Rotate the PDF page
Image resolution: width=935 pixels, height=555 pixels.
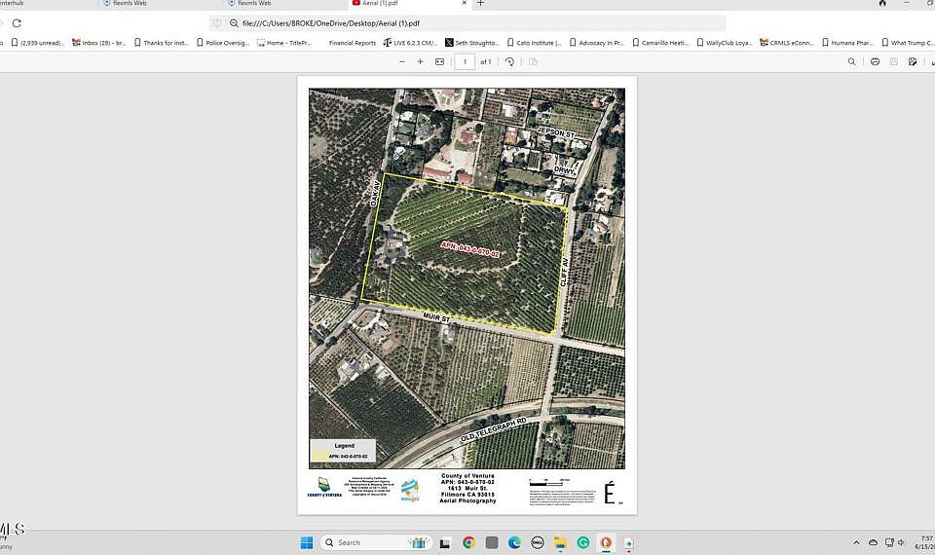click(x=509, y=61)
